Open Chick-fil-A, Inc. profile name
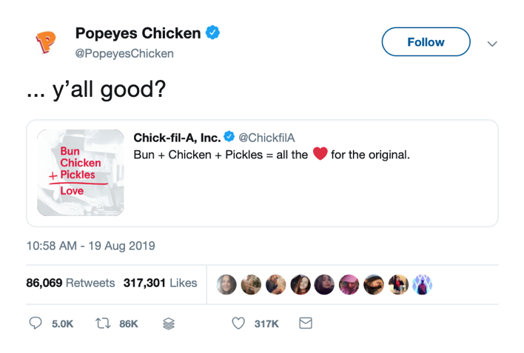 (177, 138)
